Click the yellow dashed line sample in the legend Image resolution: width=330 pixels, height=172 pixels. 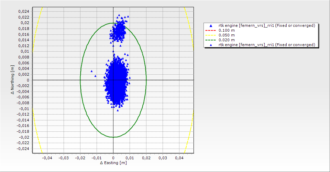(210, 35)
